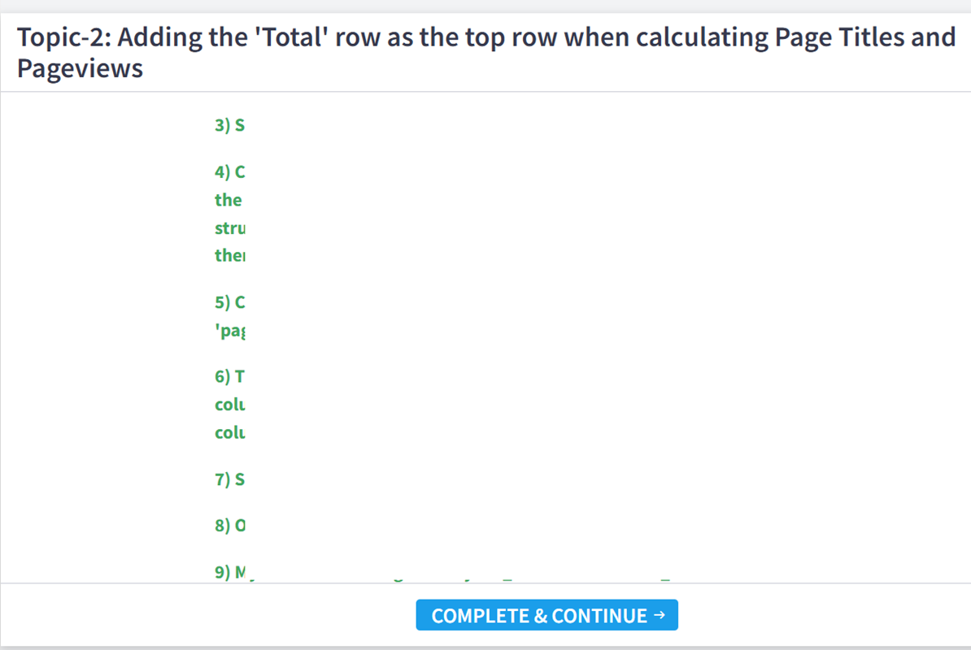Viewport: 971px width, 650px height.
Task: Click the word 'Pageviews' in the heading
Action: 80,68
